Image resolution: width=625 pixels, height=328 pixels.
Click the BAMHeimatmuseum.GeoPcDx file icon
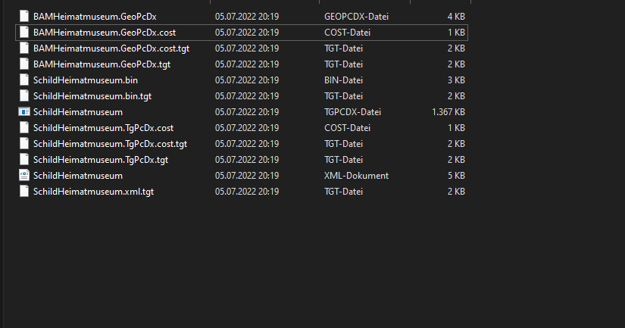point(24,16)
